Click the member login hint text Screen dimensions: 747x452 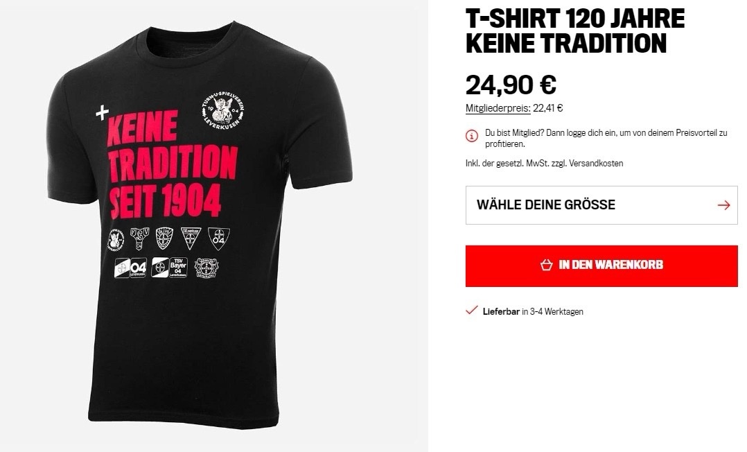[x=606, y=138]
